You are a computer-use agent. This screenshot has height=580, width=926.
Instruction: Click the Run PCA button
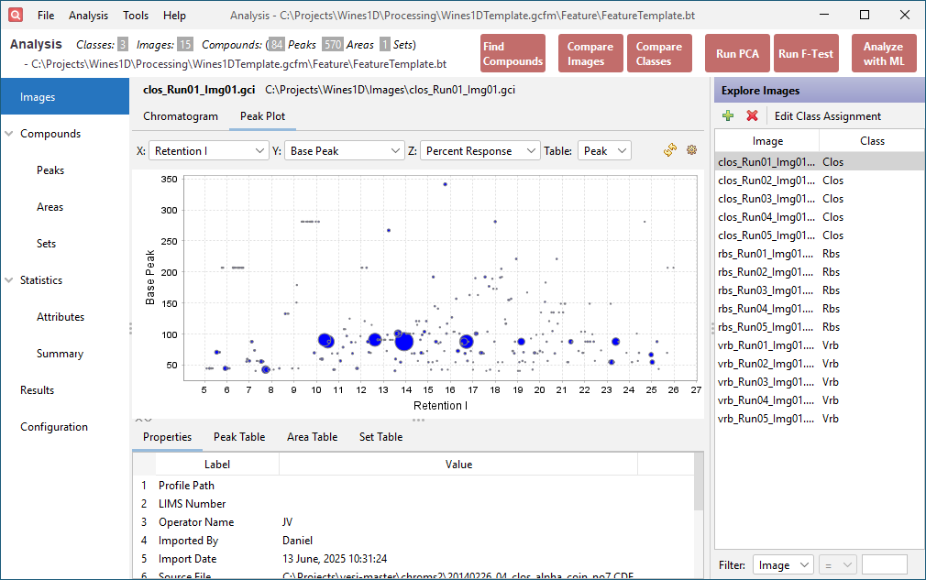tap(737, 54)
